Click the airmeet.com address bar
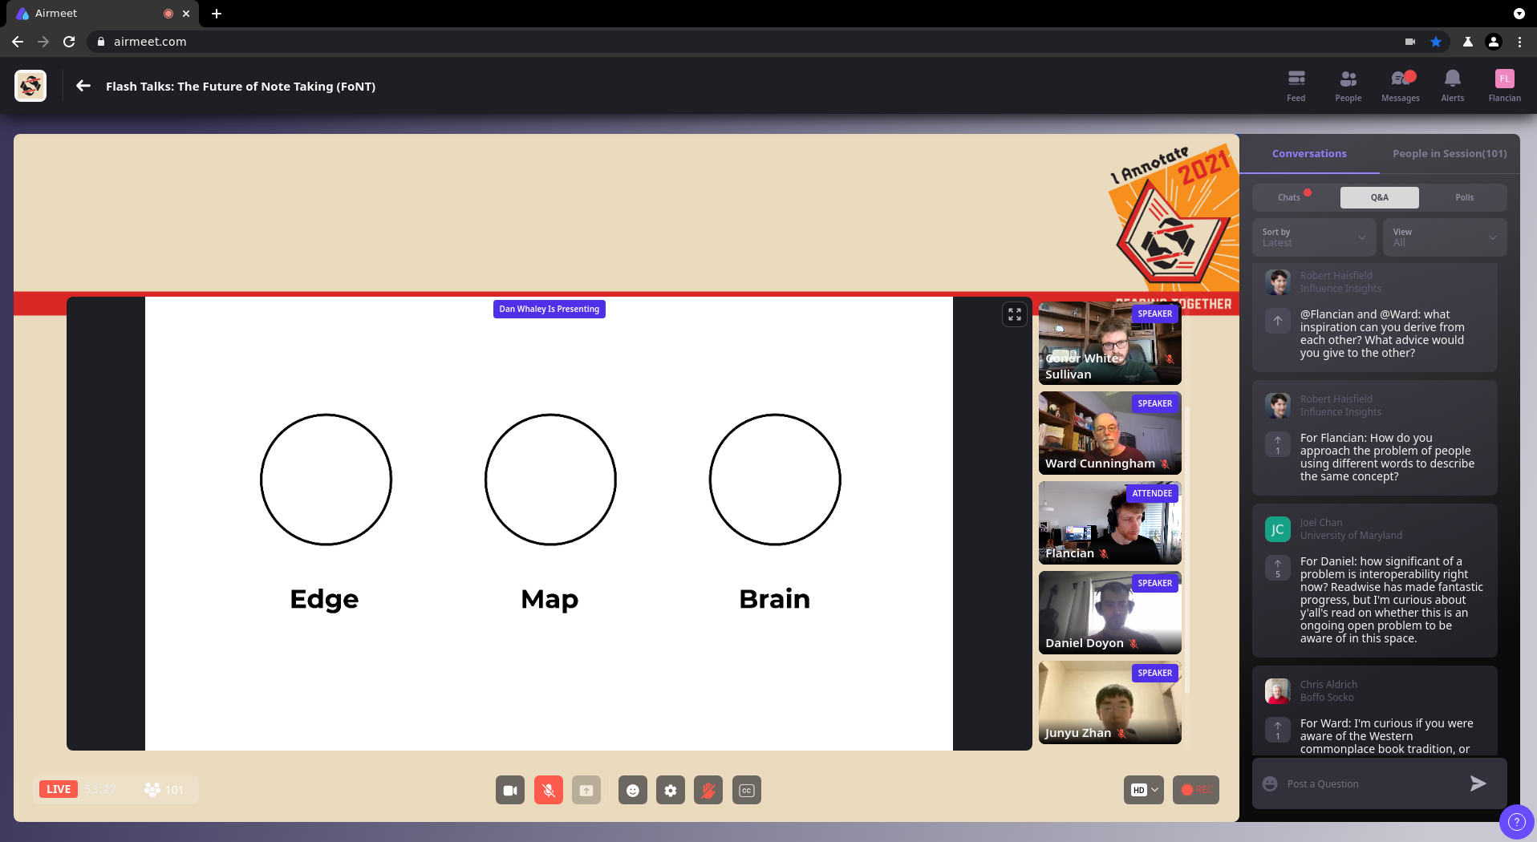This screenshot has height=842, width=1537. point(746,42)
